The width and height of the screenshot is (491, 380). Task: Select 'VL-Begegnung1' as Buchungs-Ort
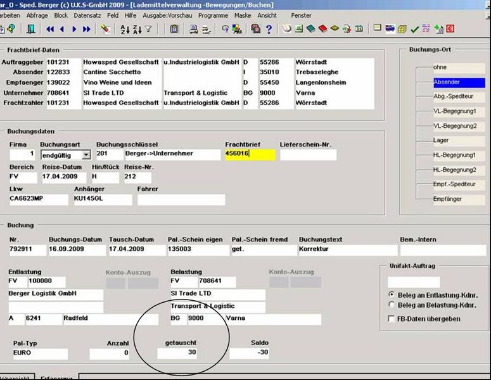pyautogui.click(x=459, y=111)
